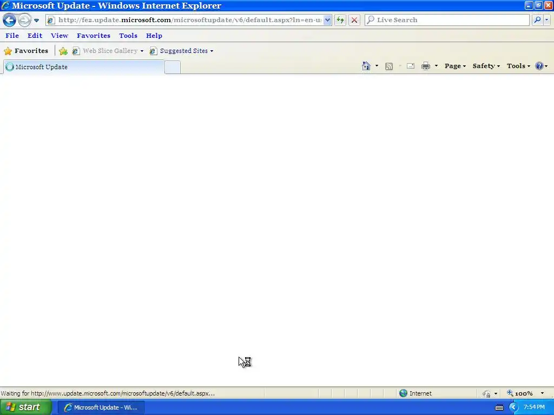Click the search magnifier button
The height and width of the screenshot is (415, 554).
tap(537, 20)
